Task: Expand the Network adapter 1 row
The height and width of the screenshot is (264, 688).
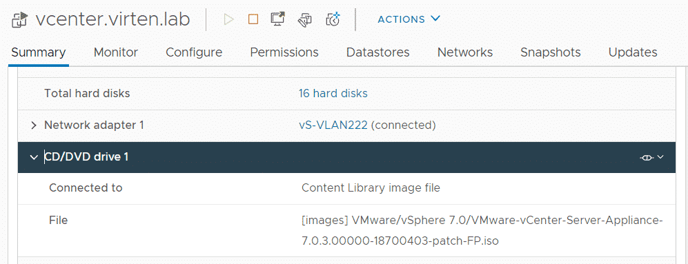Action: coord(34,125)
